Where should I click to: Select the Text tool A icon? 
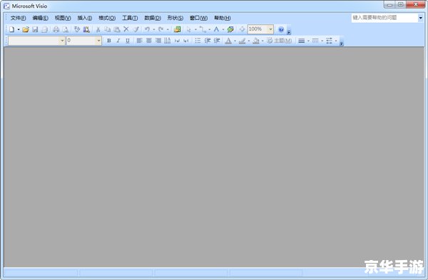tap(216, 29)
